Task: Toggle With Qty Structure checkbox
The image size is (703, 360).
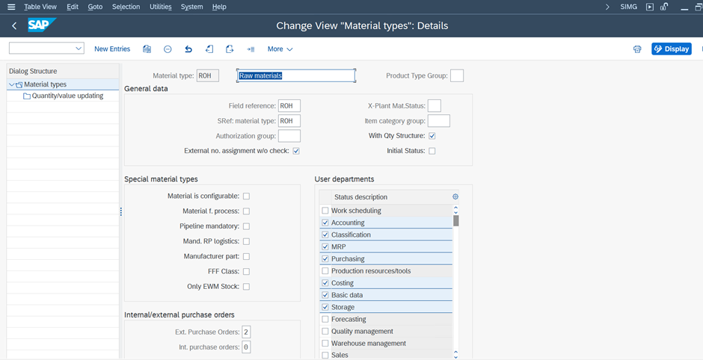Action: pyautogui.click(x=432, y=136)
